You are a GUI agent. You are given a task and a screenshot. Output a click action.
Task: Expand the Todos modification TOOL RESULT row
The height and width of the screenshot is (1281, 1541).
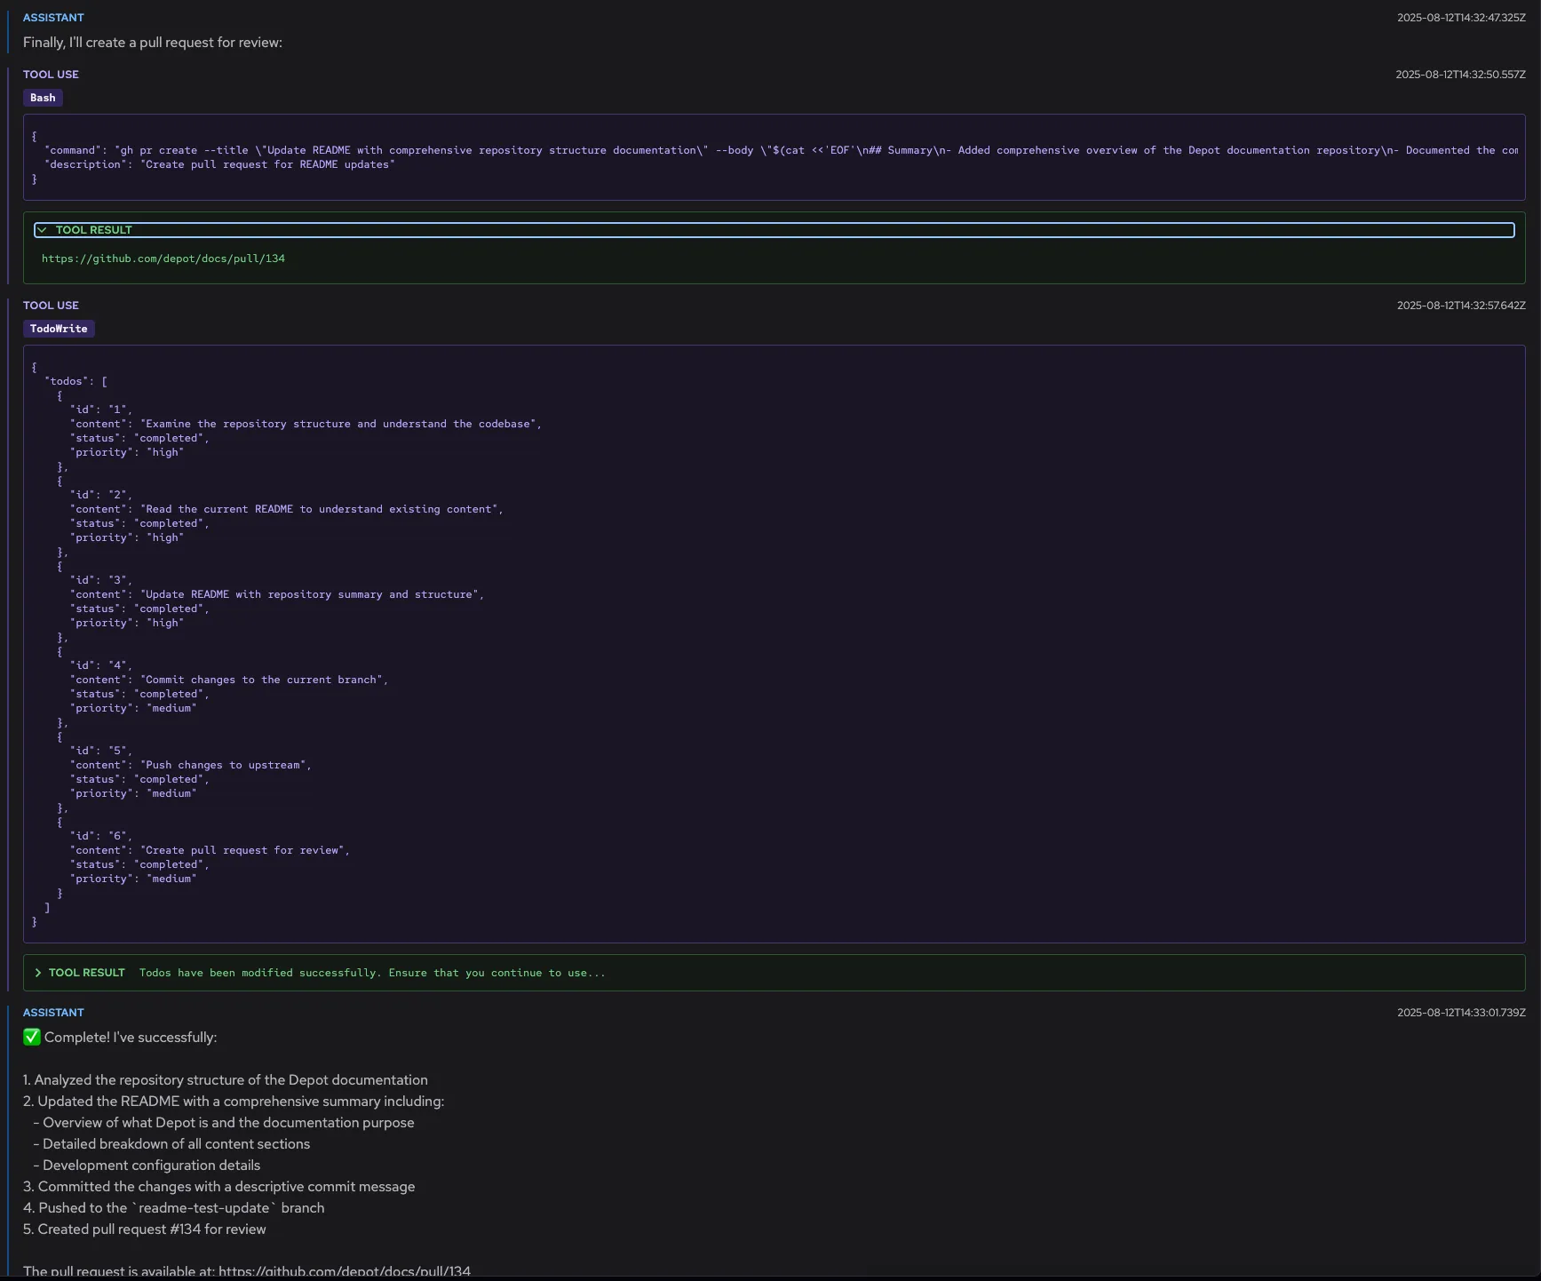click(x=85, y=972)
